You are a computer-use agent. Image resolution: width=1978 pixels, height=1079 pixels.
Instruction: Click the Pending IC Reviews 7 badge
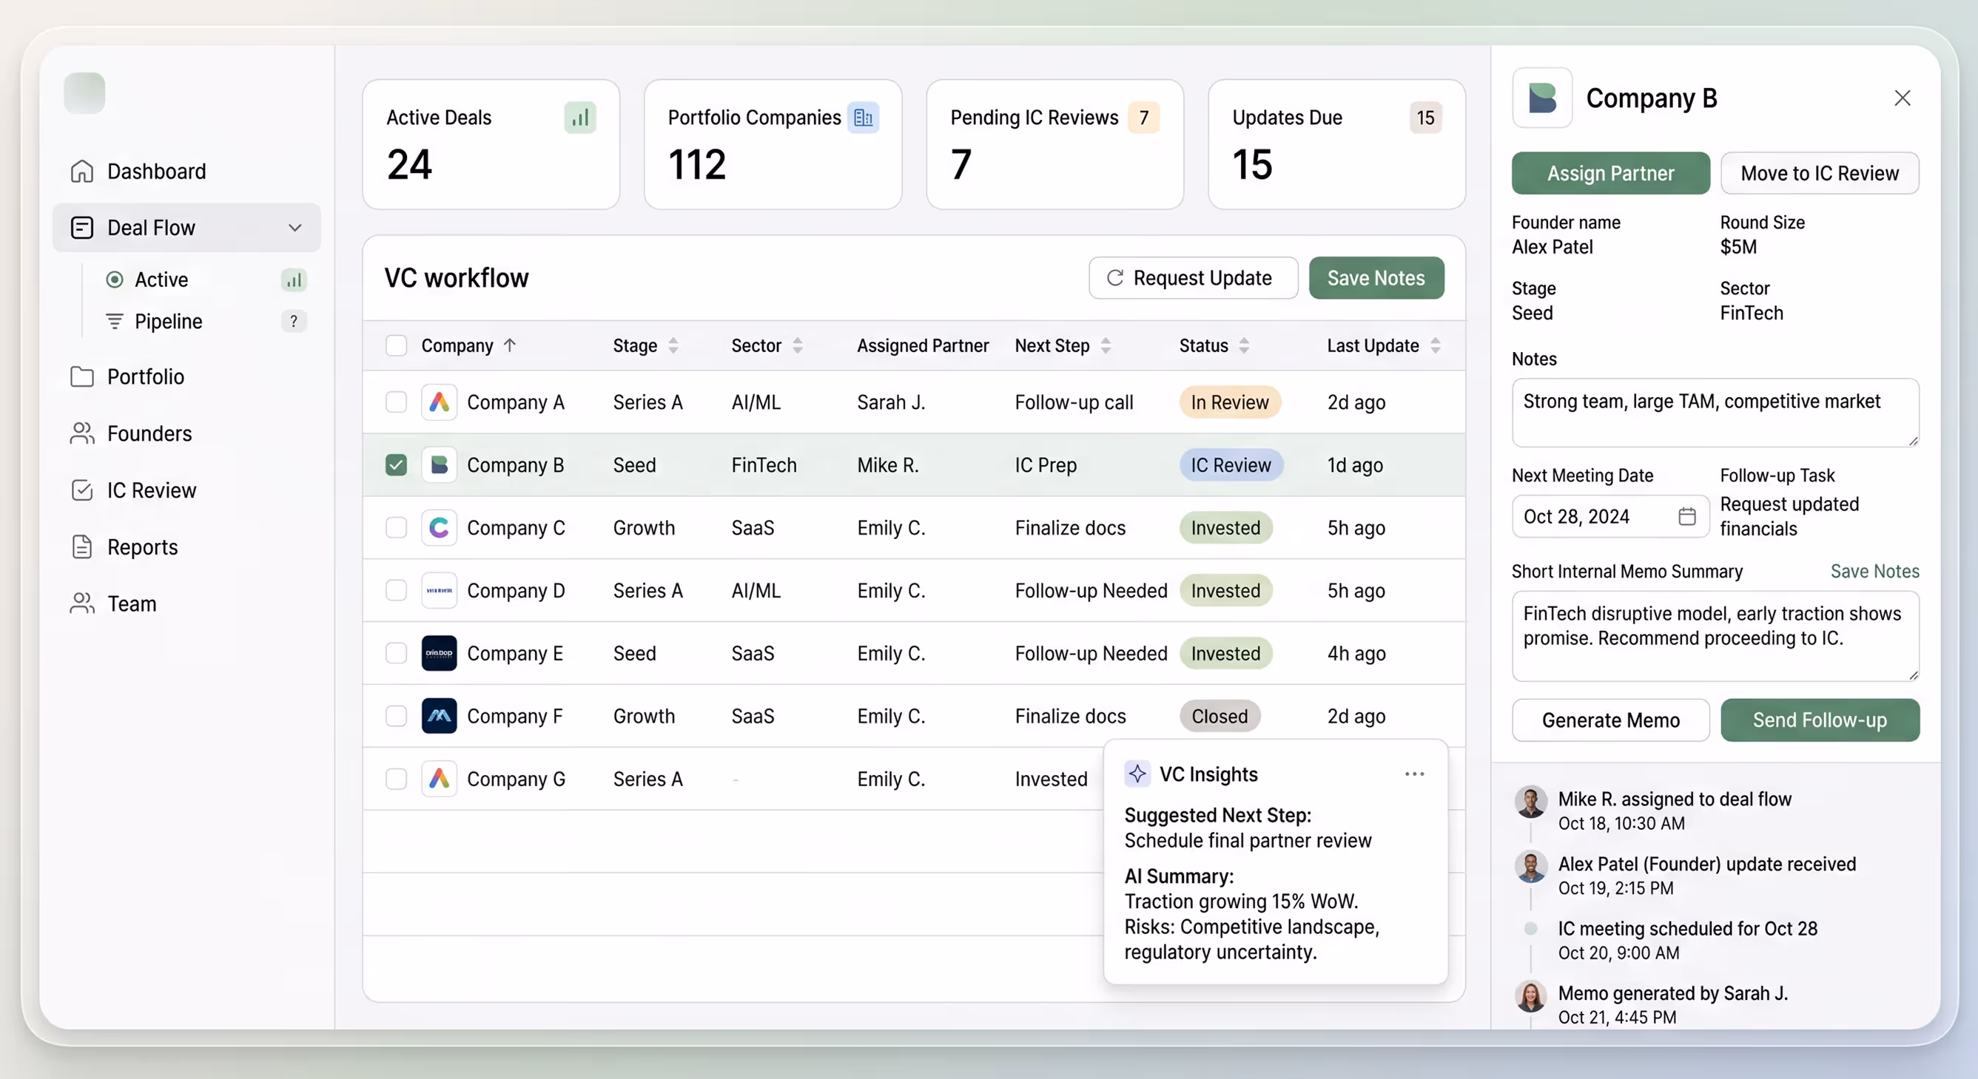tap(1143, 118)
